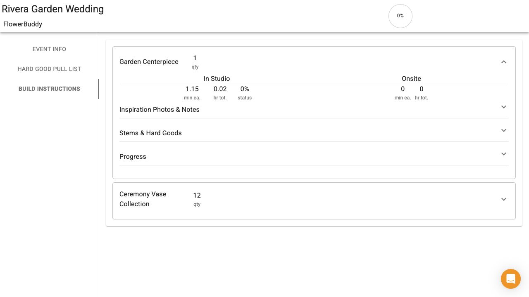Click the Onsite 0 min ea. value
This screenshot has height=297, width=529.
coord(403,89)
